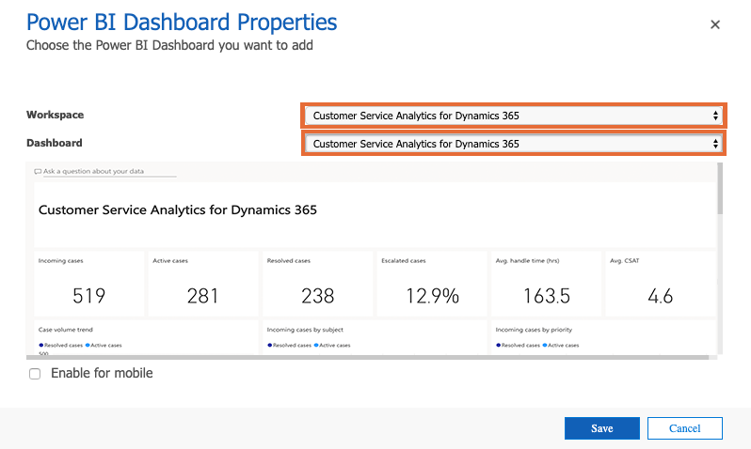Click the preview title 'Customer Service Analytics for Dynamics 365'
Viewport: 751px width, 449px height.
178,209
